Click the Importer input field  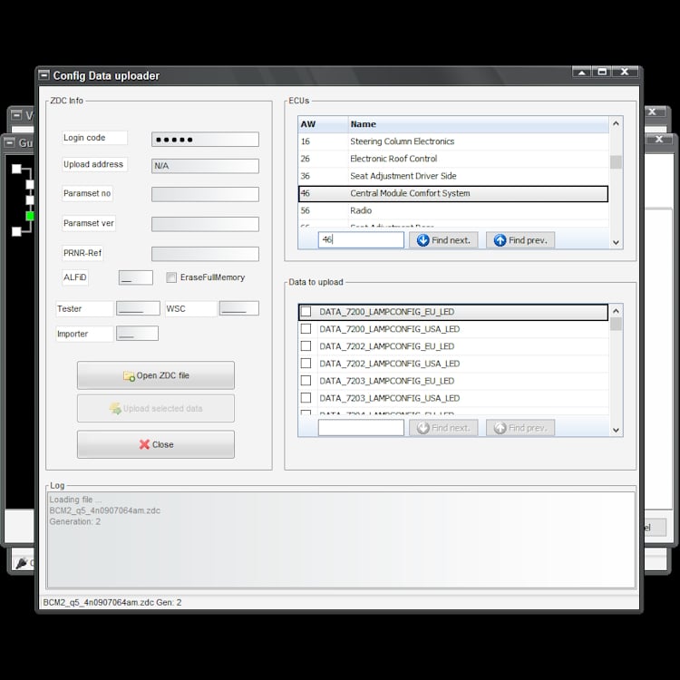tap(137, 334)
